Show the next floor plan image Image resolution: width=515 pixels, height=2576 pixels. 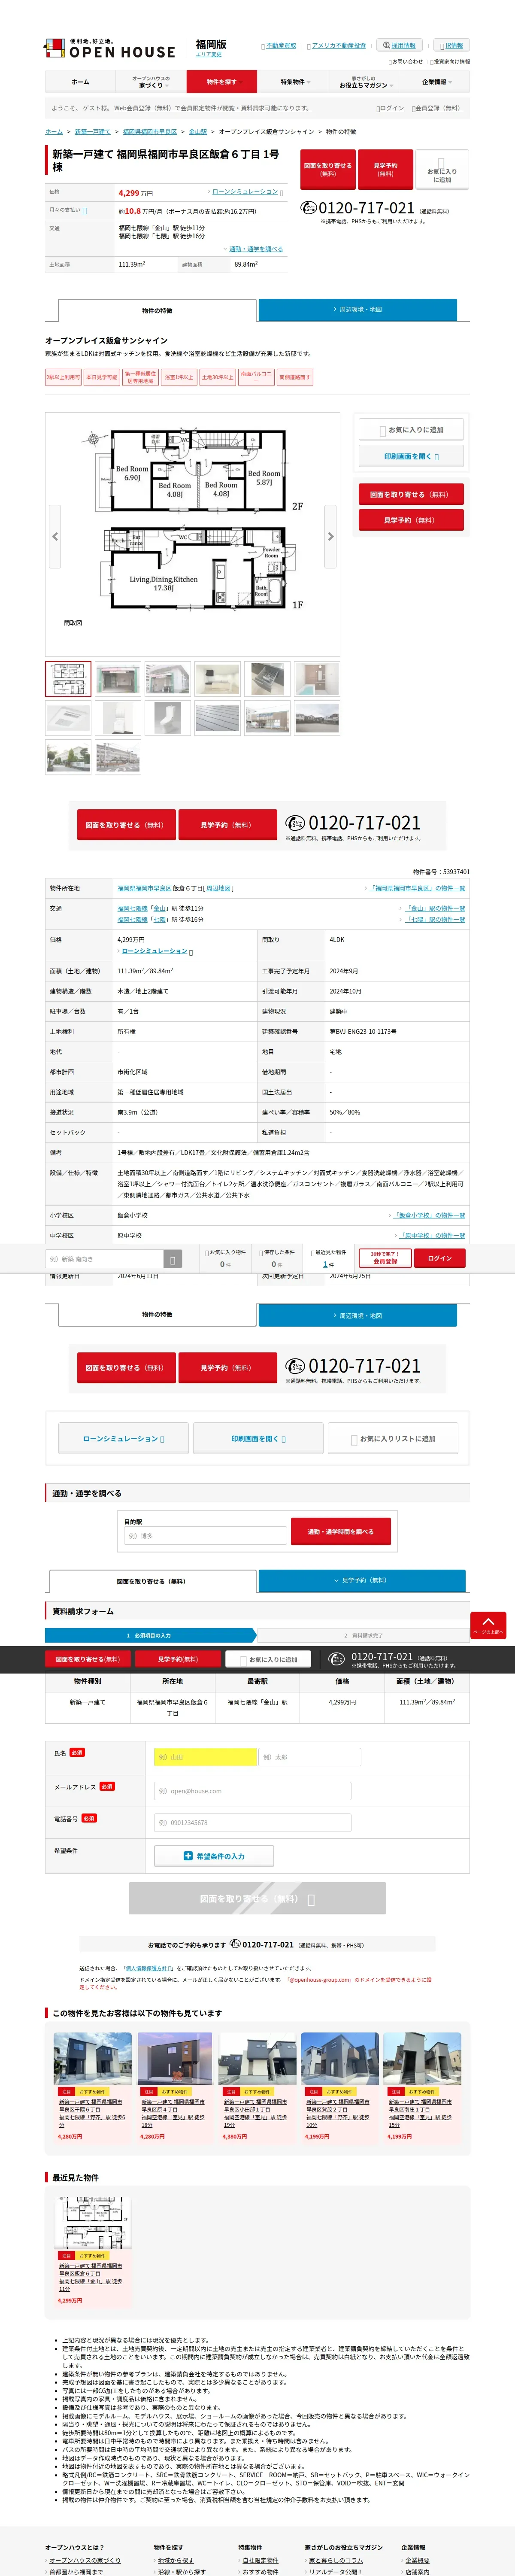click(331, 537)
